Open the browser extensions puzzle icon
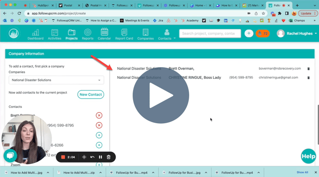 click(280, 13)
